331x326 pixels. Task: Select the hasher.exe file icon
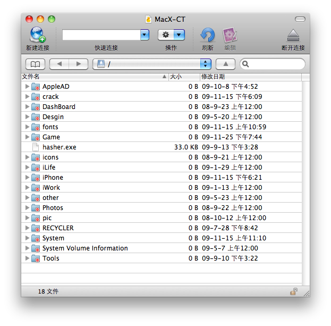tap(36, 147)
